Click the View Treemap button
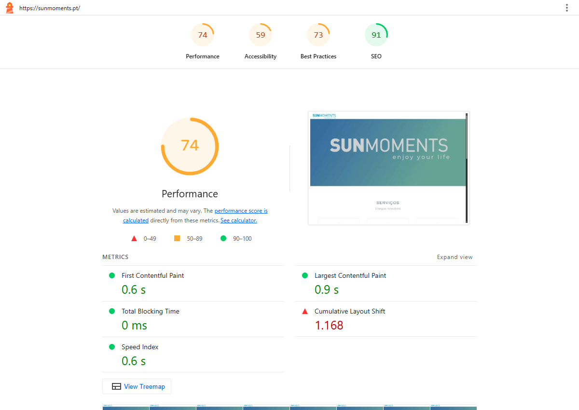Image resolution: width=579 pixels, height=410 pixels. coord(137,386)
